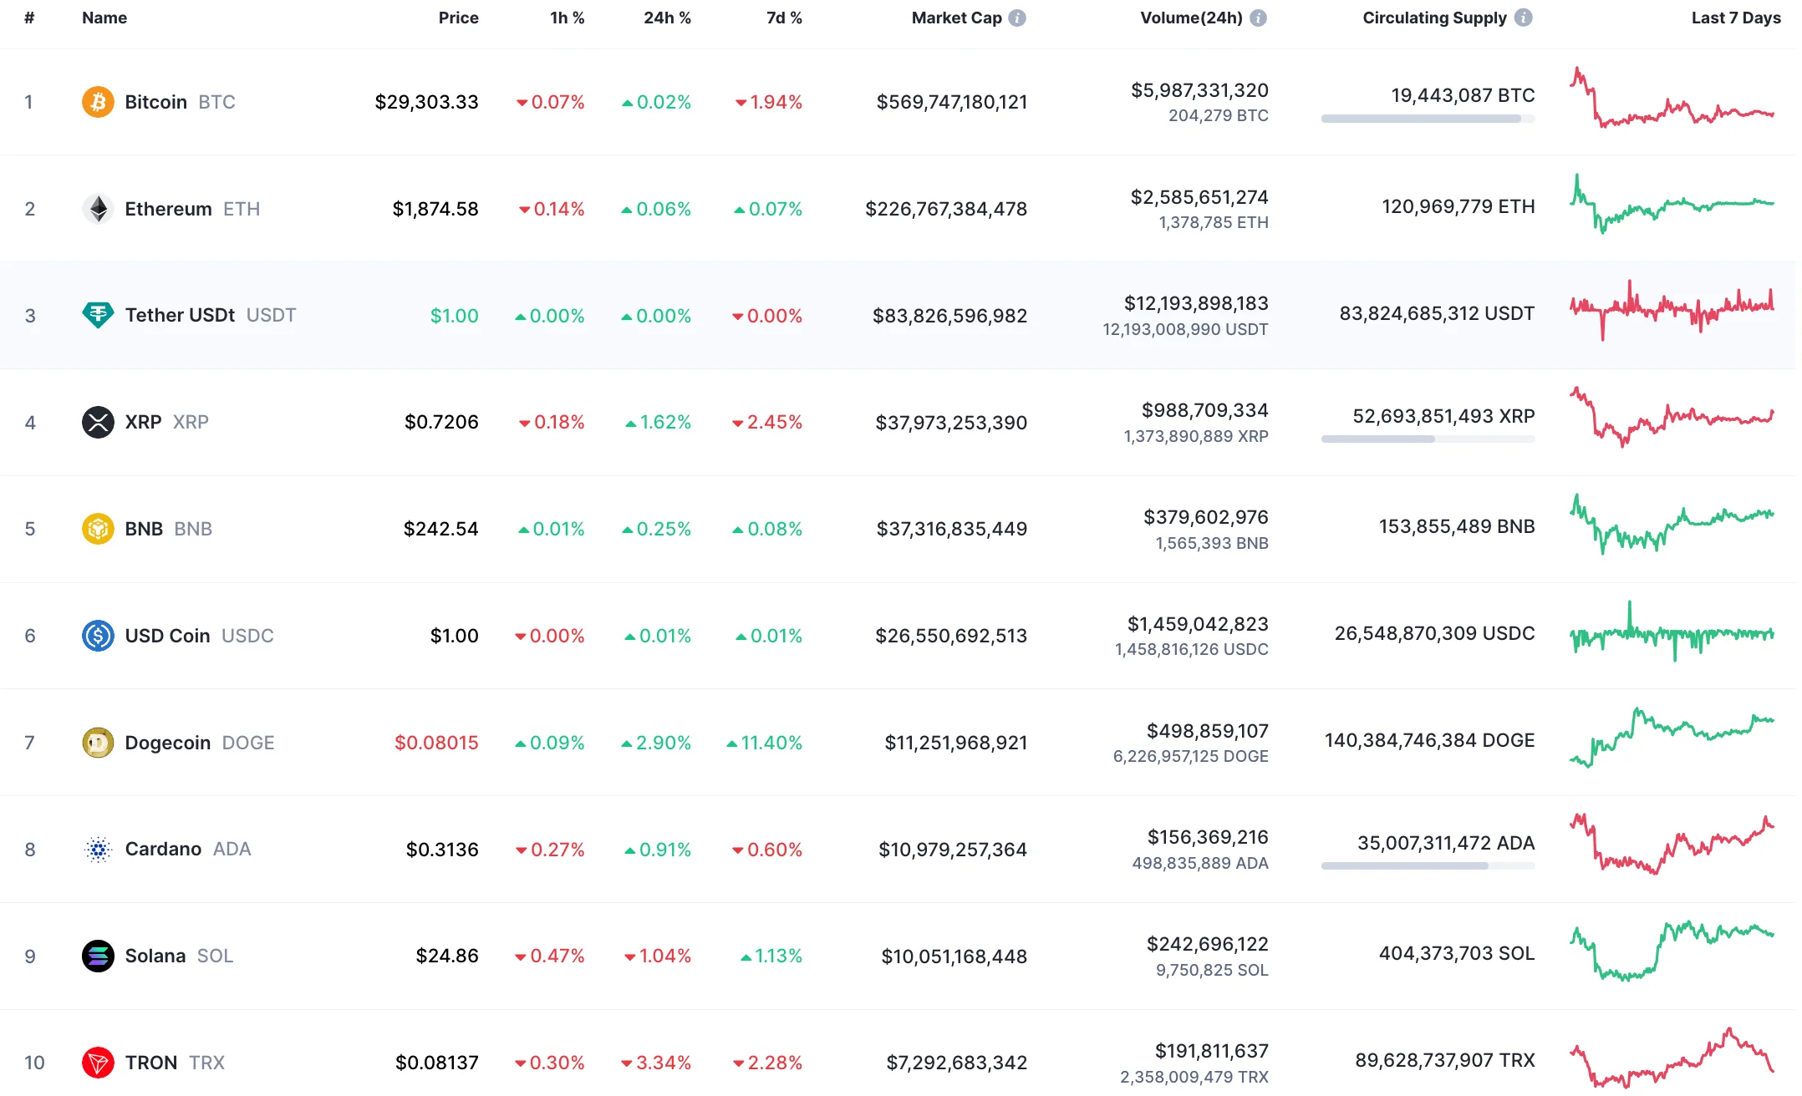The image size is (1802, 1096).
Task: Click the Tether USDt logo
Action: pyautogui.click(x=98, y=315)
